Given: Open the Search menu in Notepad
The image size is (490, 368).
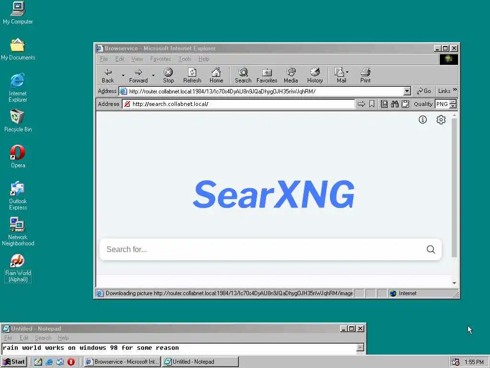Looking at the screenshot, I should 43,338.
